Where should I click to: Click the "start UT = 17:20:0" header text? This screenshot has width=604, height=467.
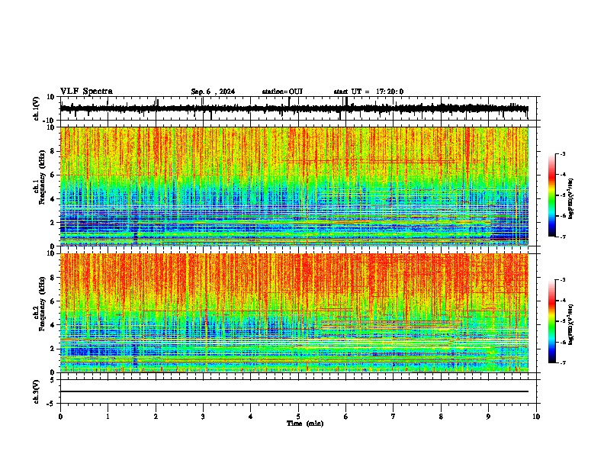coord(368,92)
